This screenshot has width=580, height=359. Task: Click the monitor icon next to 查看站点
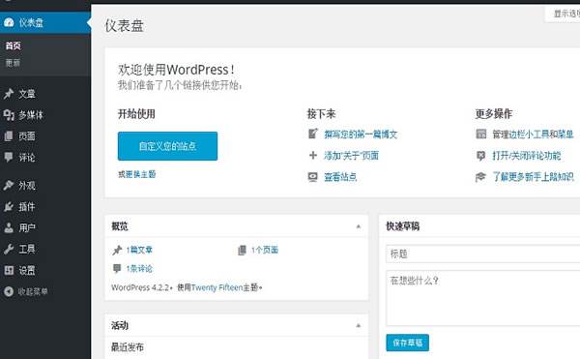pos(313,177)
